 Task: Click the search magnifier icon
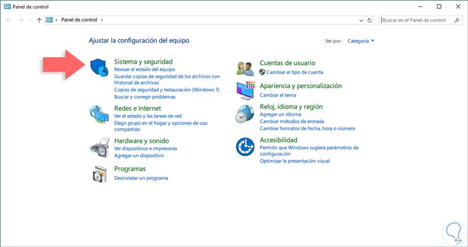(x=457, y=20)
